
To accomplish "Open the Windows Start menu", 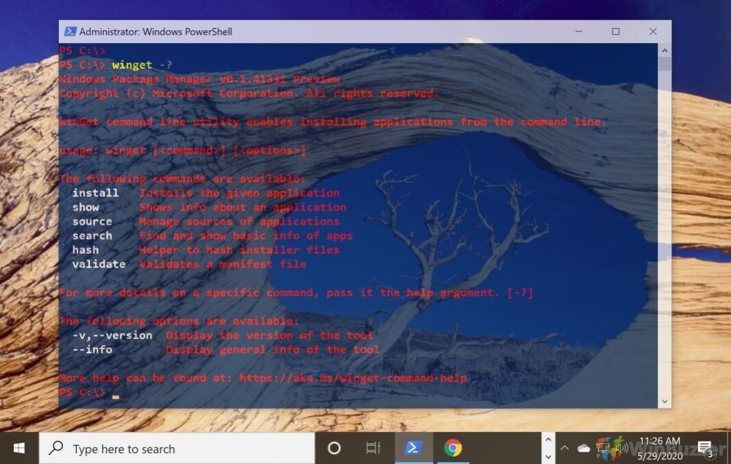I will point(19,448).
